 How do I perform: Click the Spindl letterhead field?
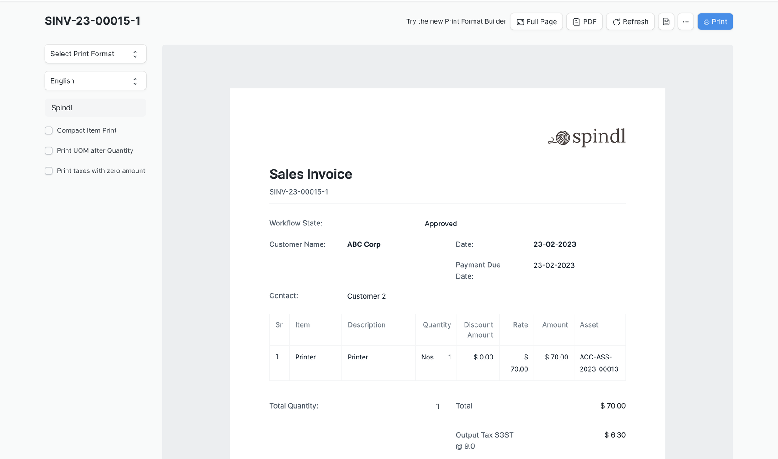[x=95, y=108]
